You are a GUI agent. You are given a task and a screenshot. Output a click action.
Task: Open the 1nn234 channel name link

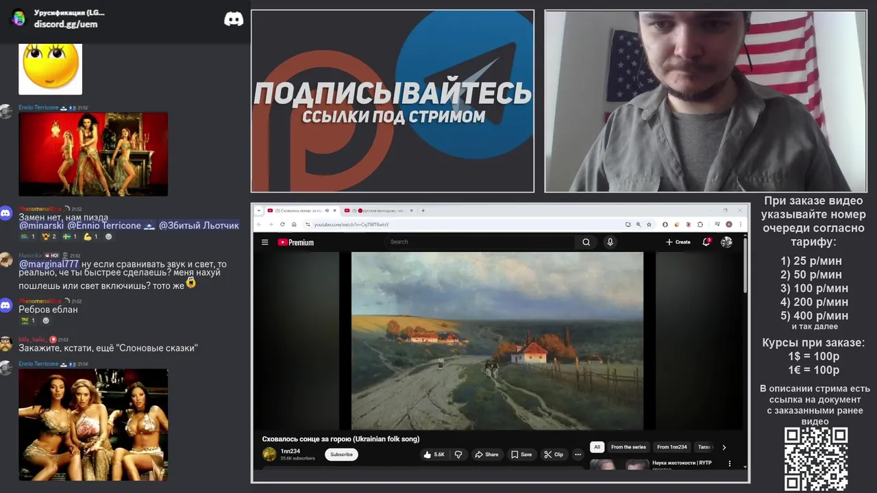291,451
